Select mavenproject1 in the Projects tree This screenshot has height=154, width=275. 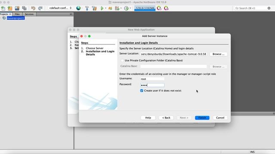tap(15, 18)
